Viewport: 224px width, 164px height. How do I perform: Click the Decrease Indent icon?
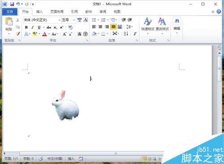(124, 20)
